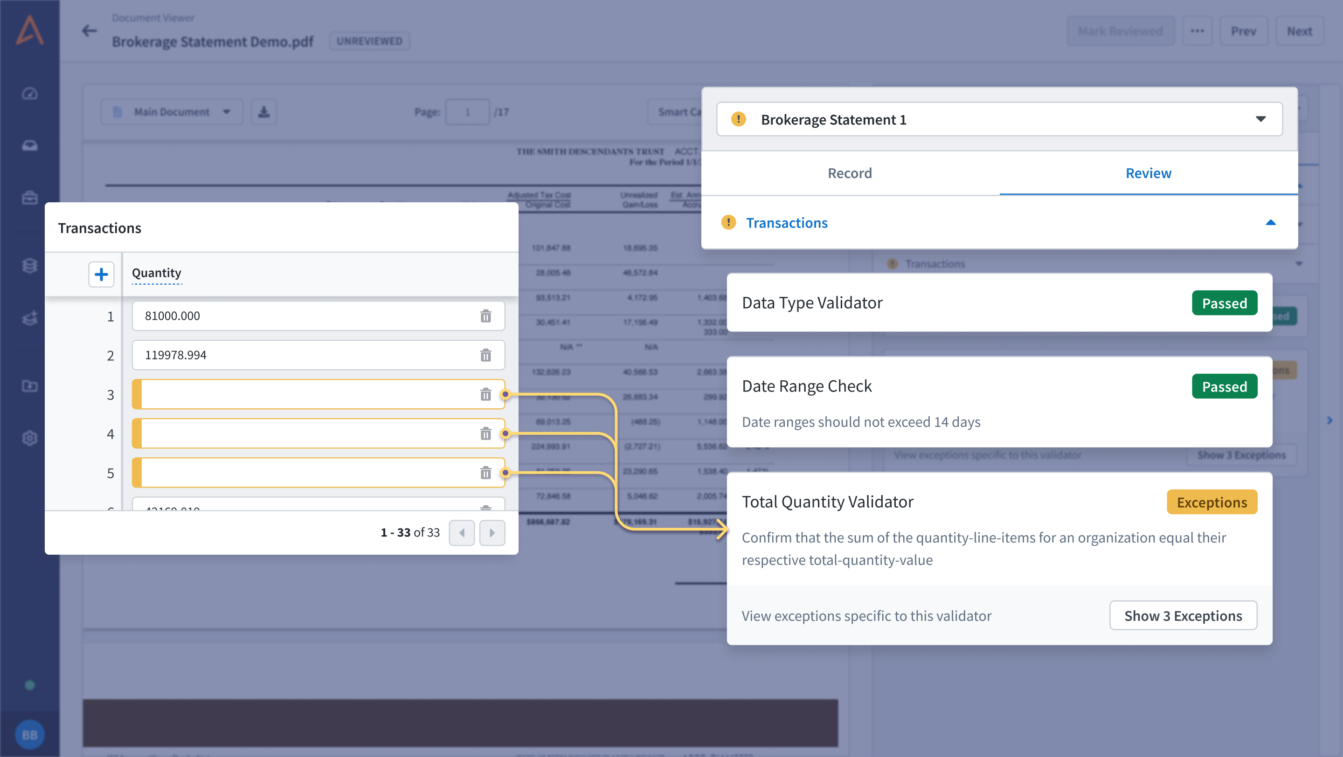Click the Next document button
The height and width of the screenshot is (757, 1343).
(1299, 31)
